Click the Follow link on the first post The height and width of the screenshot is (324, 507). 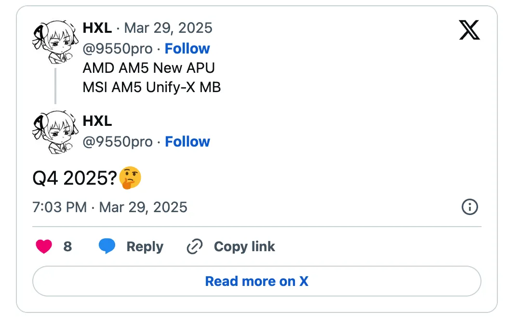187,48
